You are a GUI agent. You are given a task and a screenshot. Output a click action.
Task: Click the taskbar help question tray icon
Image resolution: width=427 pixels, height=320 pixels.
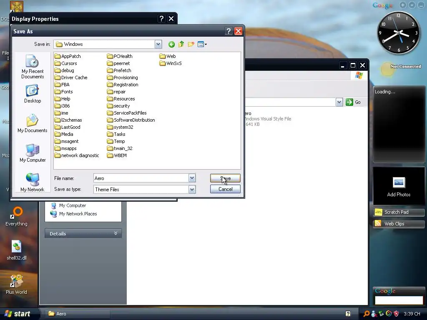(348, 314)
